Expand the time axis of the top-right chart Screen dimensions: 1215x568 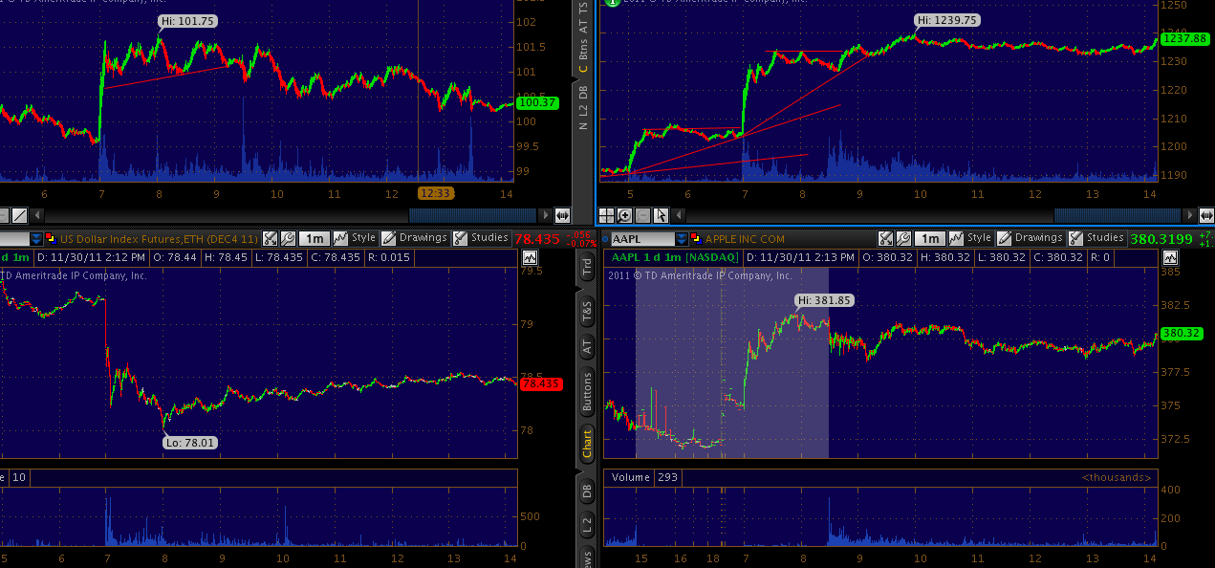(x=1205, y=216)
